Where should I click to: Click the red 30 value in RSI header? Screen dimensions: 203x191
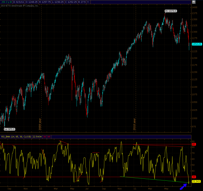point(45,137)
